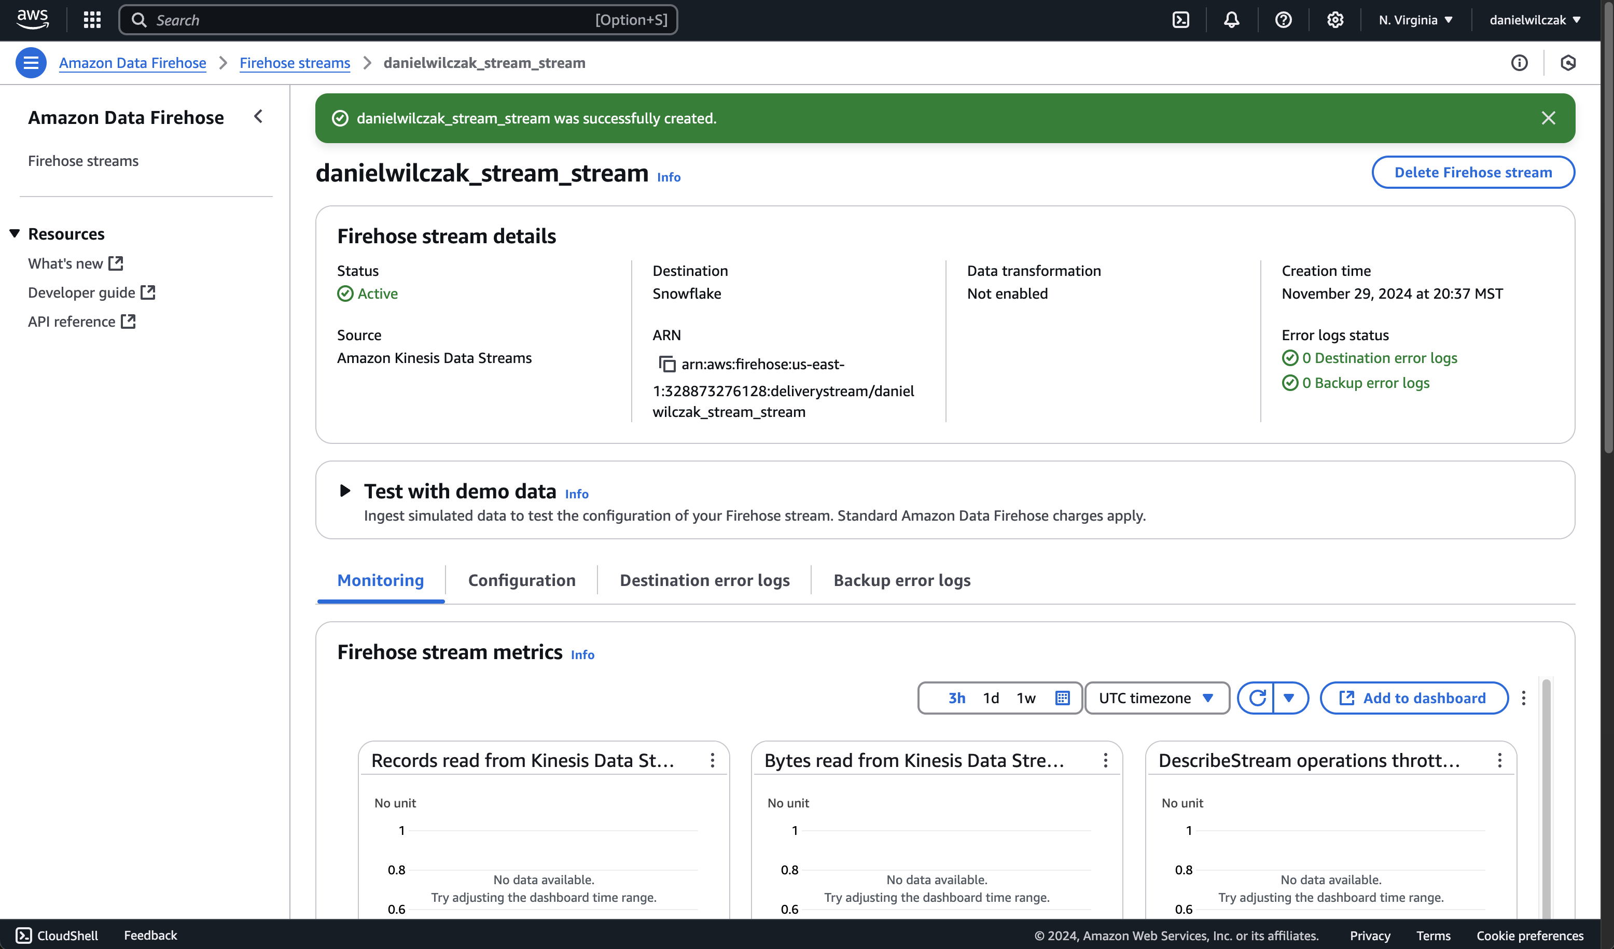1614x949 pixels.
Task: Open the help question mark icon
Action: coord(1283,20)
